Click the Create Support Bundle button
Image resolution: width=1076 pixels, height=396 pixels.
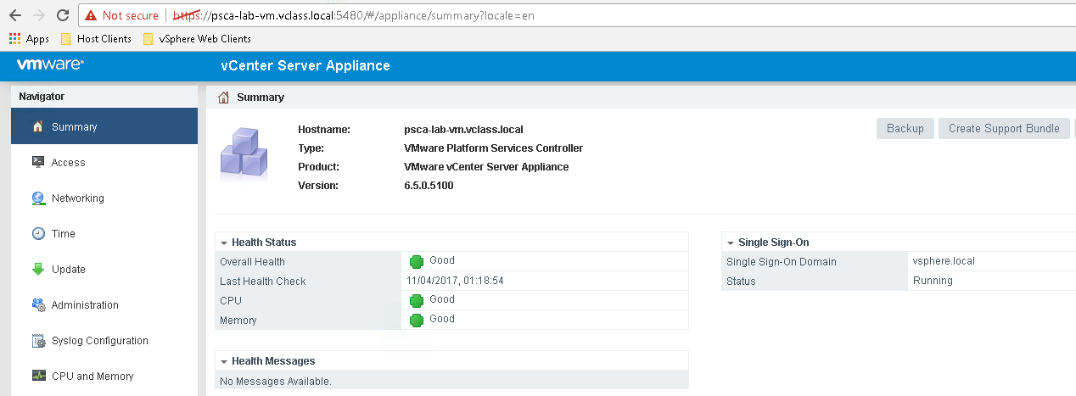coord(1003,129)
